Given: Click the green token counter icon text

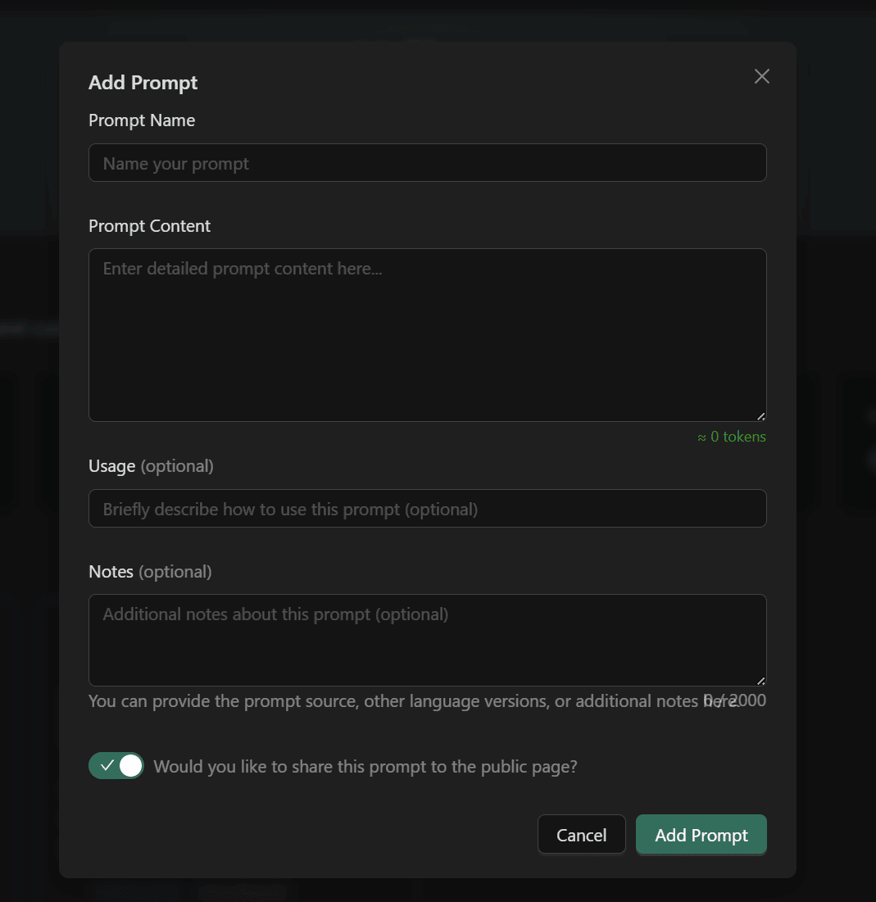Looking at the screenshot, I should pyautogui.click(x=732, y=437).
